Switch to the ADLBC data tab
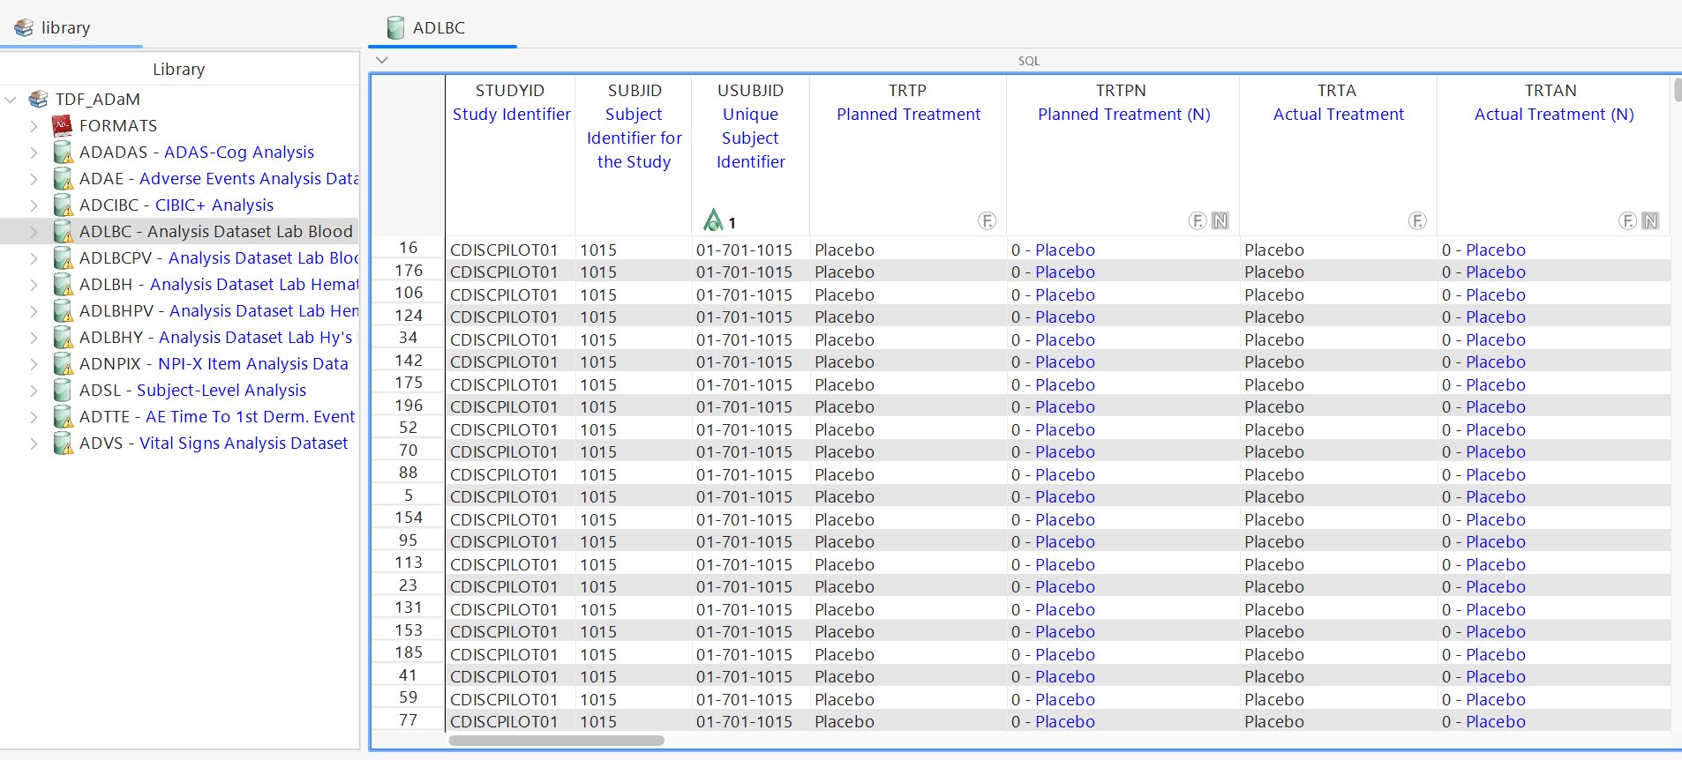The width and height of the screenshot is (1682, 760). click(x=442, y=27)
